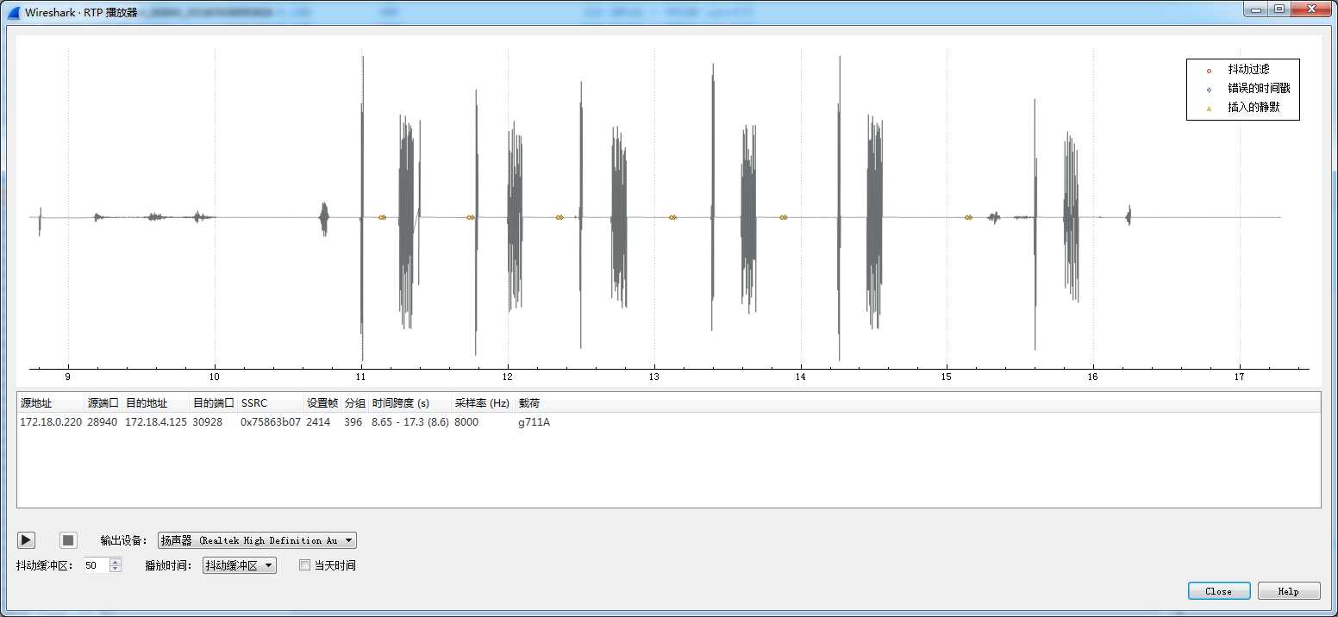Click the 抖动过滤 legend entry

pyautogui.click(x=1248, y=70)
